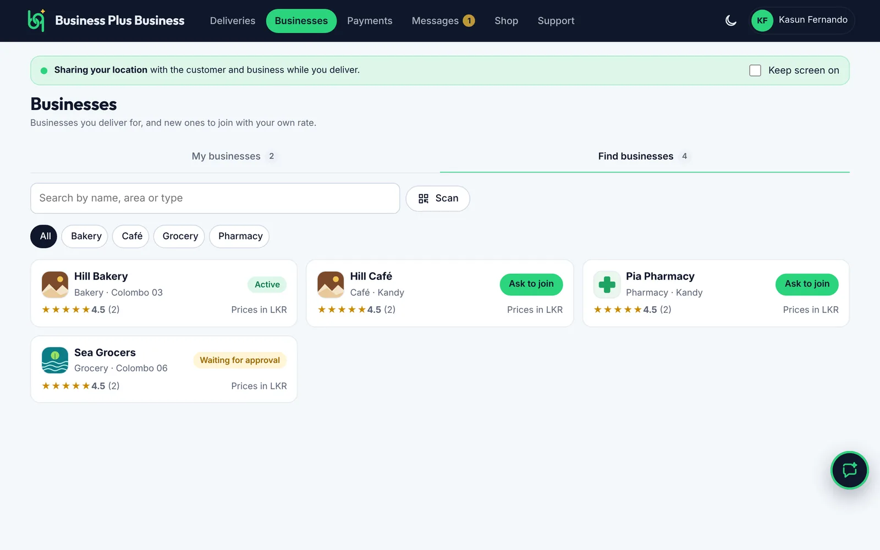The height and width of the screenshot is (550, 880).
Task: Click the Hill Bakery logo thumbnail
Action: click(55, 284)
